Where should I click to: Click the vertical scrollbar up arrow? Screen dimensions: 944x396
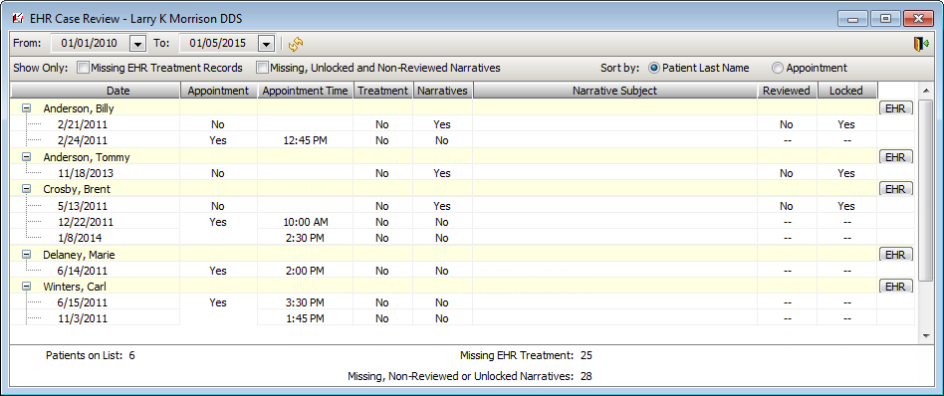click(925, 92)
